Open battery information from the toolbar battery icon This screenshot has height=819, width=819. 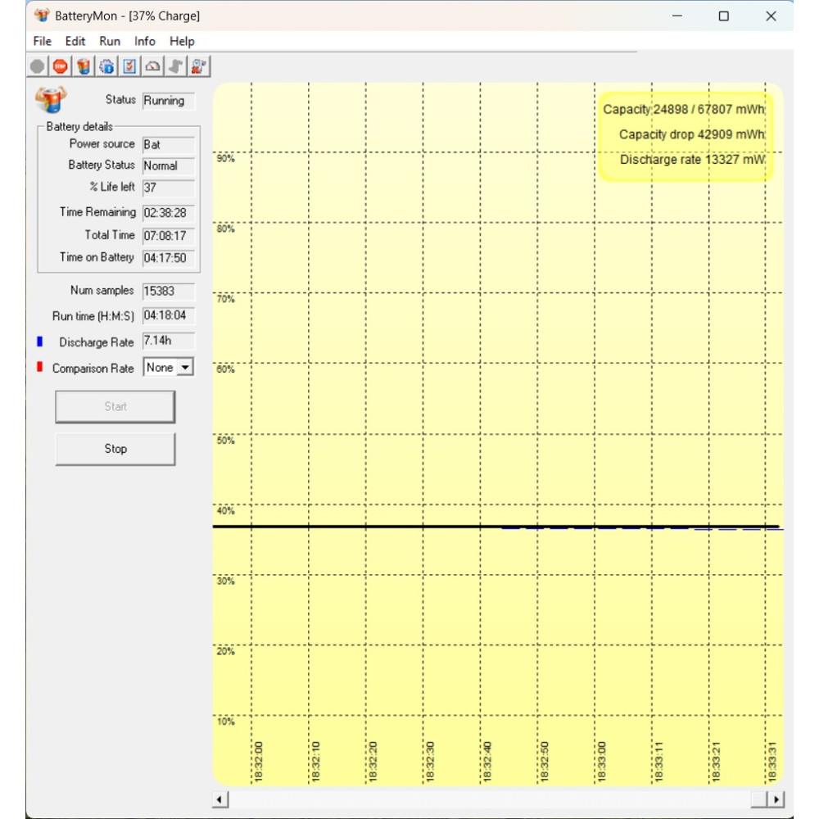point(84,66)
